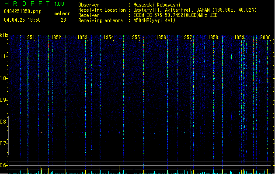This screenshot has width=275, height=174.
Task: Click the Receiving Location label
Action: (102, 10)
